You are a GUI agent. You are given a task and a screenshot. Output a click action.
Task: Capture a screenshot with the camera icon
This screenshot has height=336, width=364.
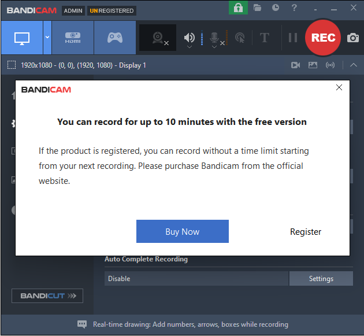[x=353, y=38]
